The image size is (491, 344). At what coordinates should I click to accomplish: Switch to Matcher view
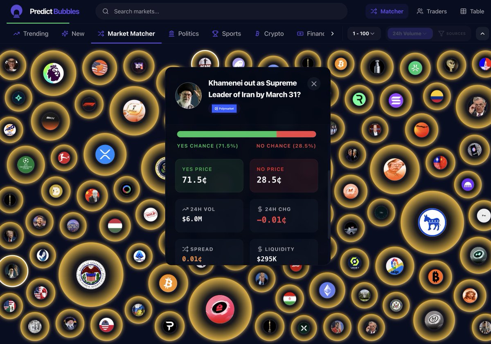click(x=387, y=11)
